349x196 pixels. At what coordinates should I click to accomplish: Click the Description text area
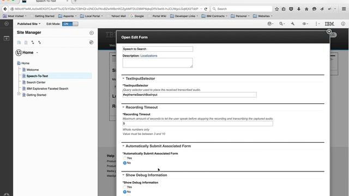coord(158,63)
